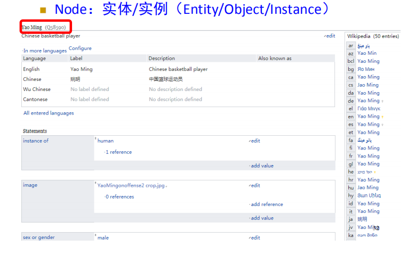This screenshot has width=408, height=255.
Task: Edit the sex or gender statement
Action: (x=255, y=237)
